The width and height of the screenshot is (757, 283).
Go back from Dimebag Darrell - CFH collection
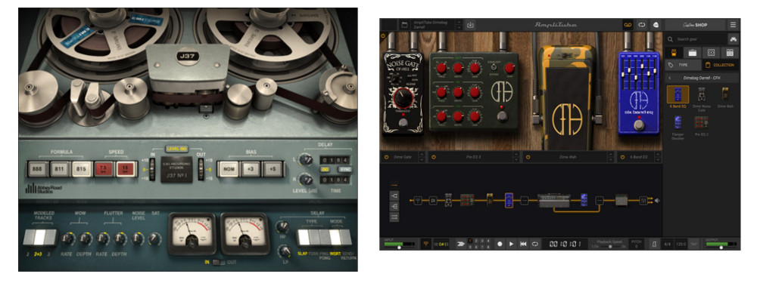pyautogui.click(x=670, y=78)
